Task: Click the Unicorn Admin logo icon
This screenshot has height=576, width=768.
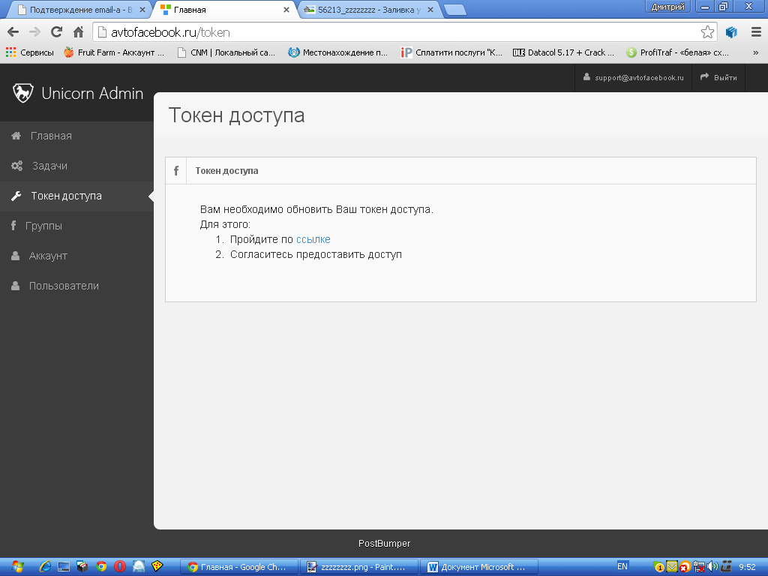Action: coord(23,93)
